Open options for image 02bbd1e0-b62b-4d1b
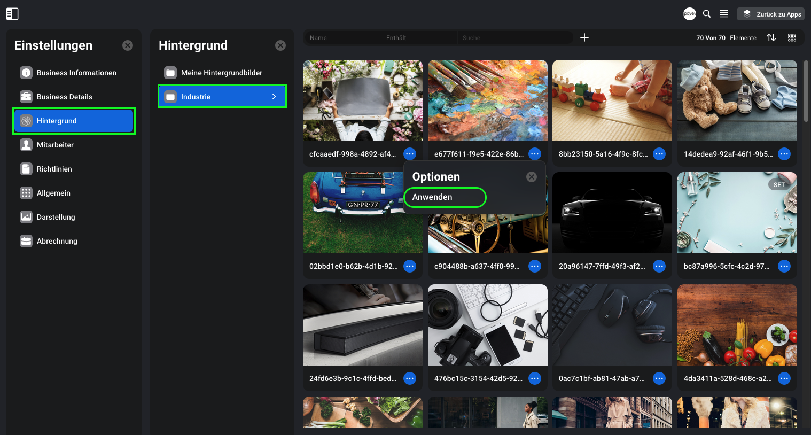The width and height of the screenshot is (811, 435). (410, 266)
